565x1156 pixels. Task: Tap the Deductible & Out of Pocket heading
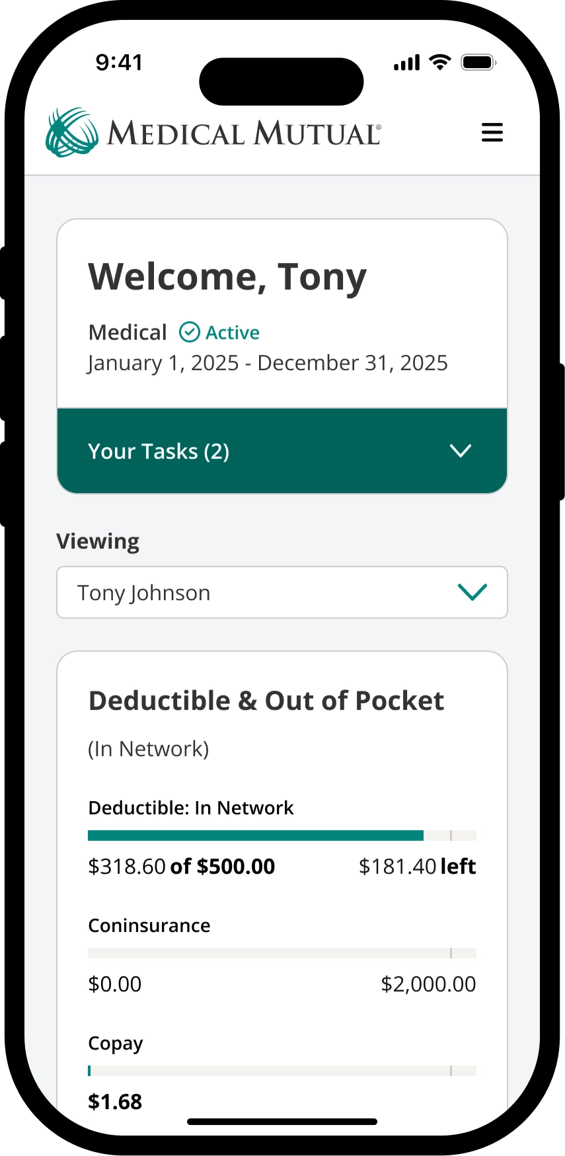point(266,701)
